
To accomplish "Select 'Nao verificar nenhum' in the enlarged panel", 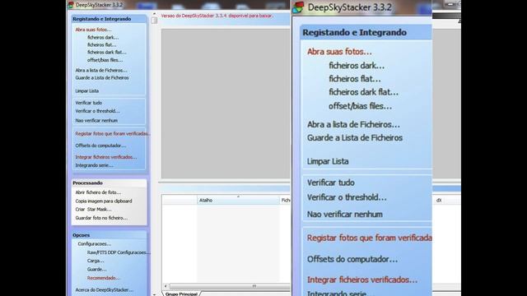I will (345, 214).
